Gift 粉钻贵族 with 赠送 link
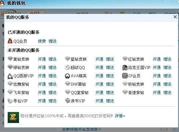 click(167, 84)
